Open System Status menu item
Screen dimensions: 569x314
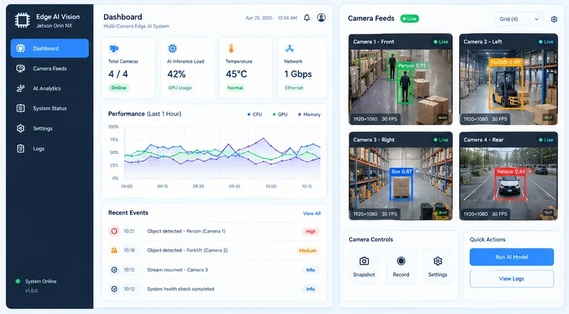pyautogui.click(x=50, y=108)
